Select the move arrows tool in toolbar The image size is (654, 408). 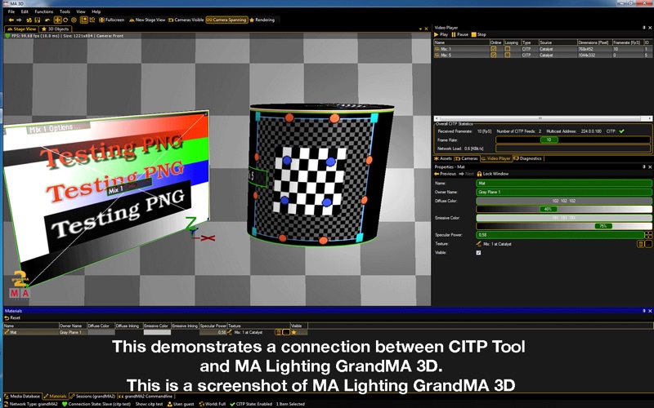point(57,20)
